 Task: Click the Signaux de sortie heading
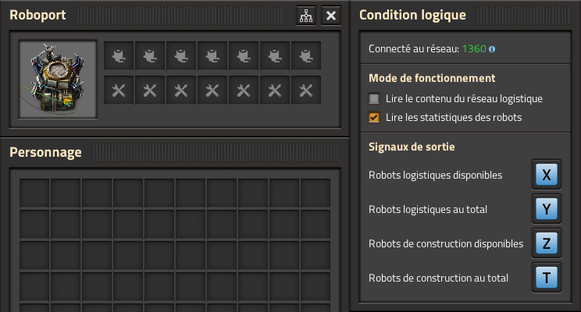(412, 147)
